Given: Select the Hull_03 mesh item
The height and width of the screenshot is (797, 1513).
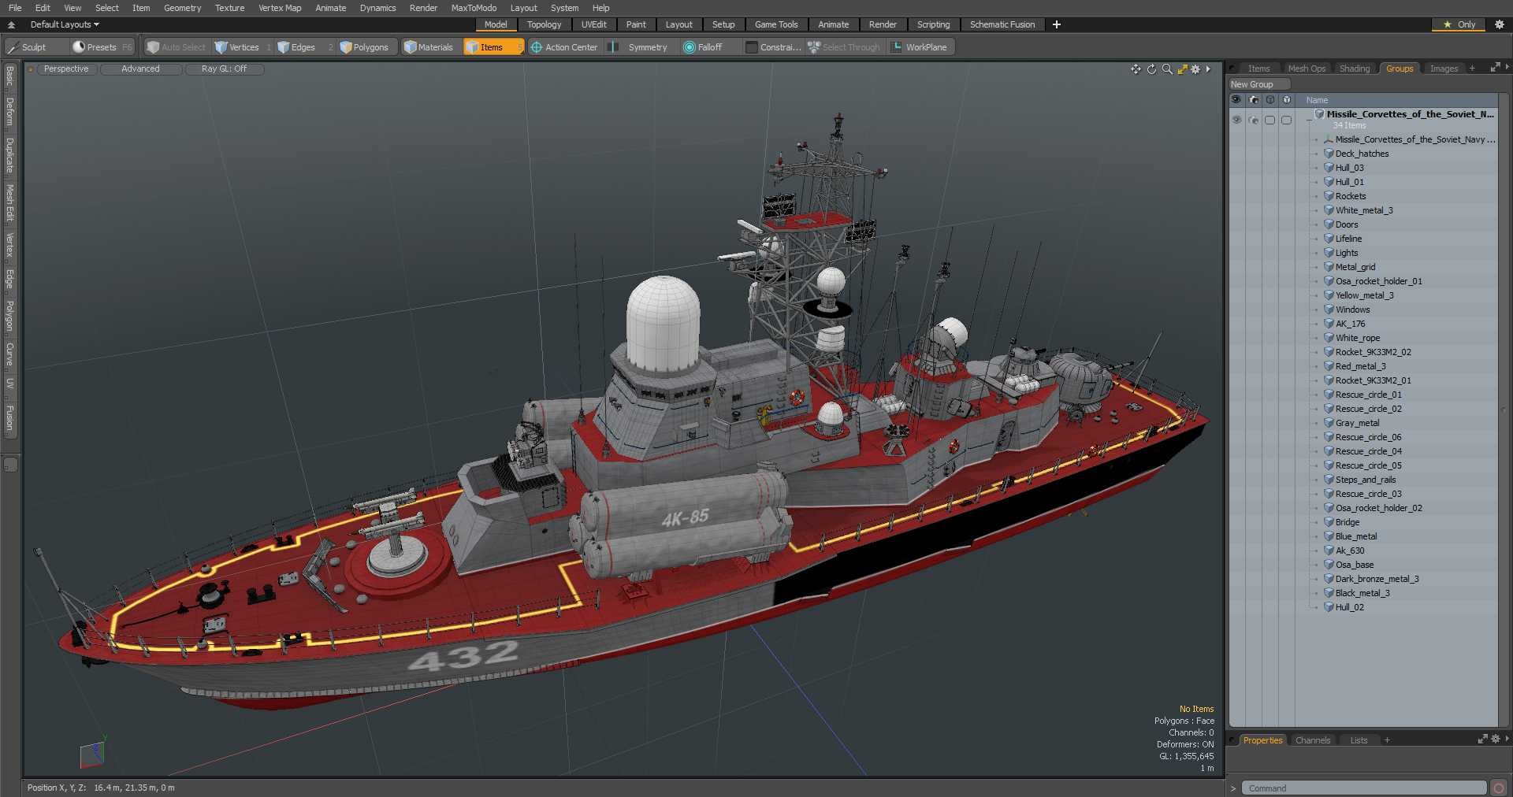Looking at the screenshot, I should [x=1349, y=168].
